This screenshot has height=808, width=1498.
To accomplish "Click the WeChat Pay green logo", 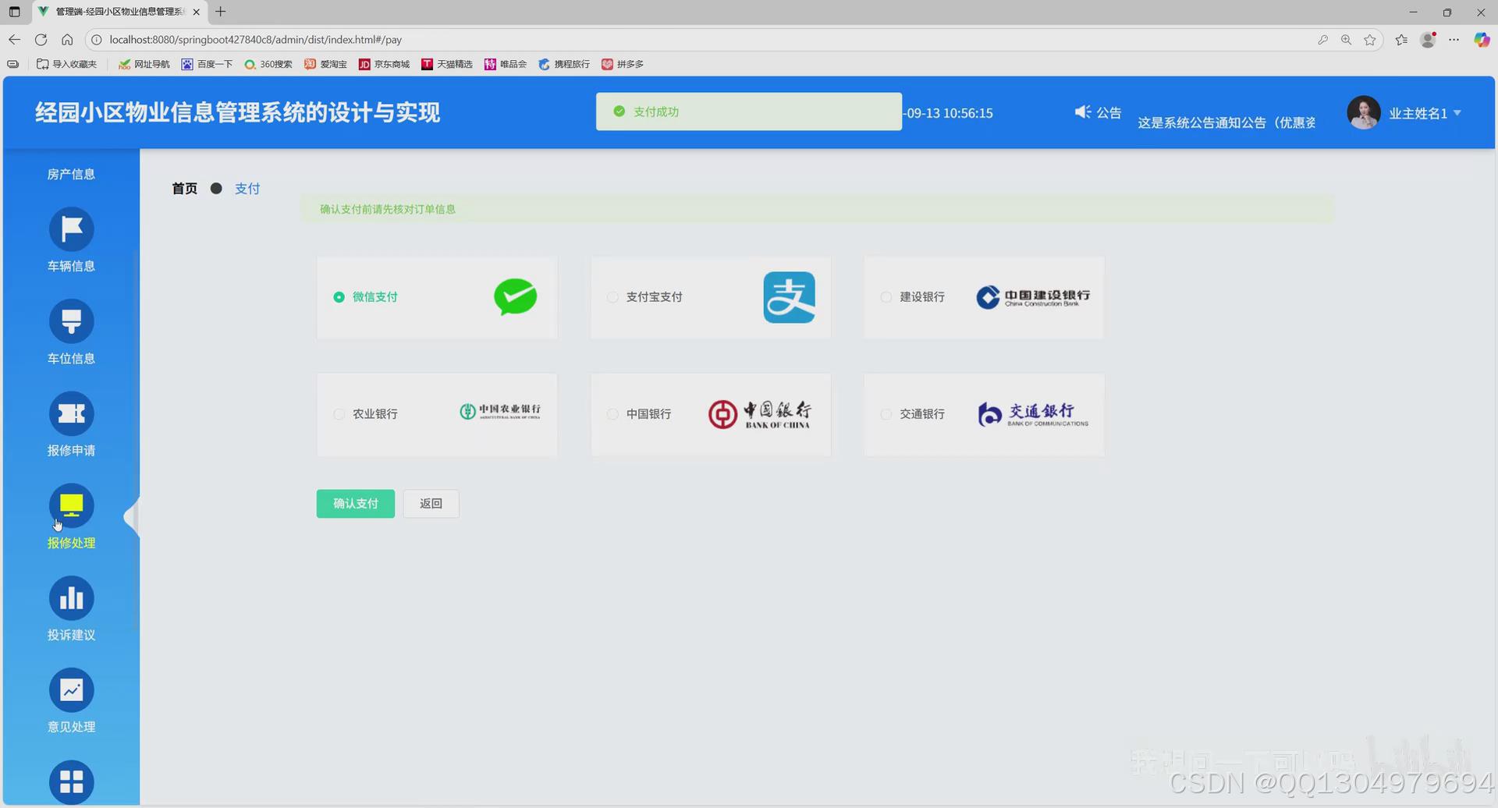I will click(x=515, y=297).
